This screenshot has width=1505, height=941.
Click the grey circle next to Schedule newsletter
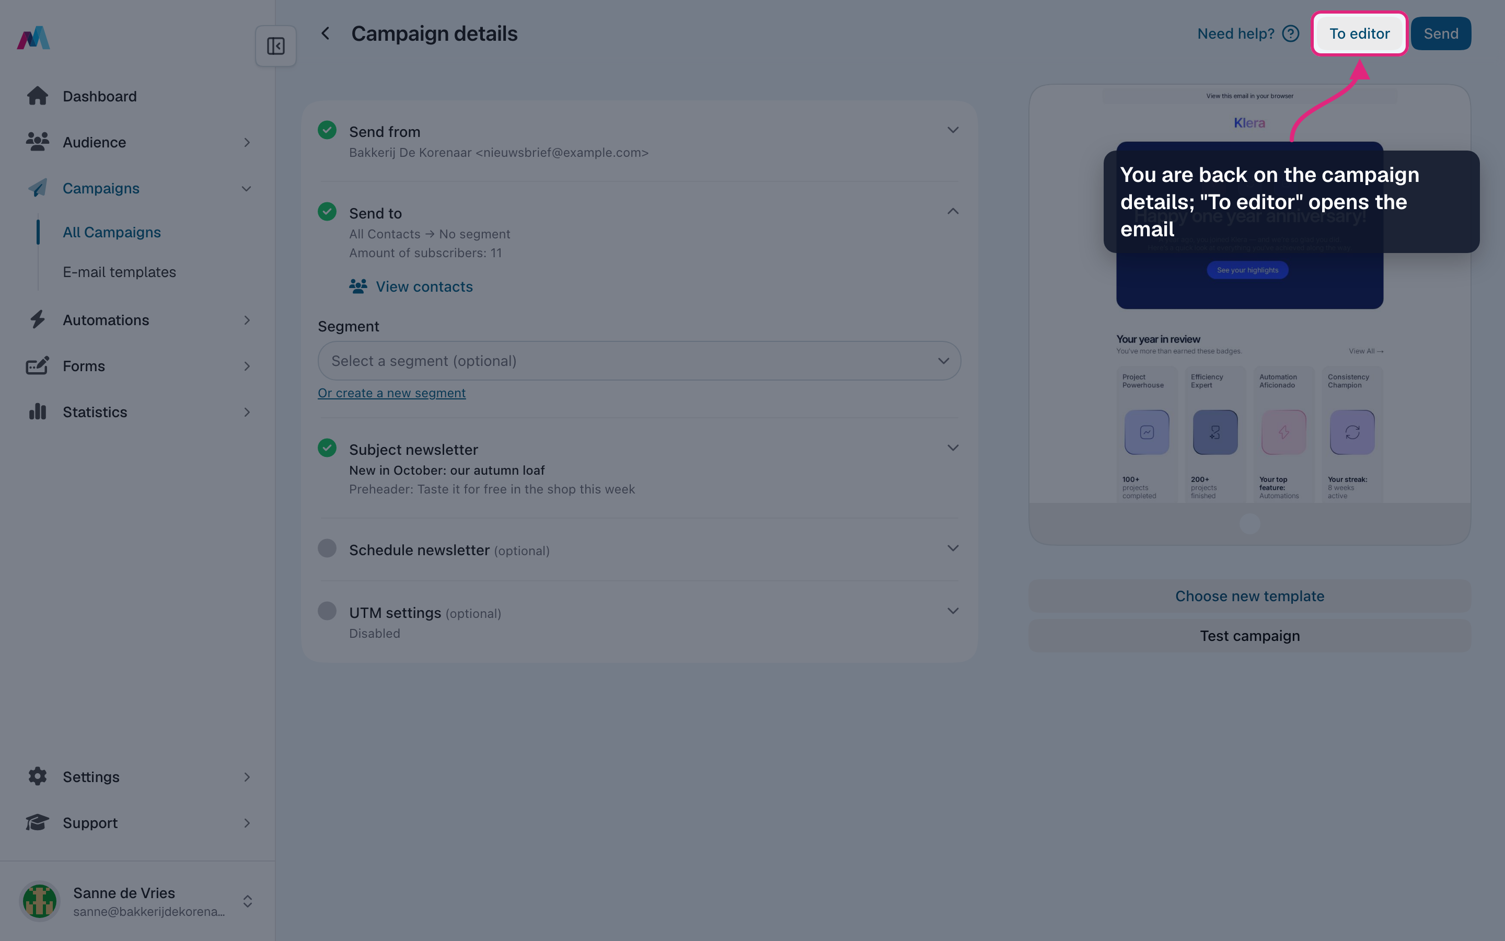tap(327, 548)
